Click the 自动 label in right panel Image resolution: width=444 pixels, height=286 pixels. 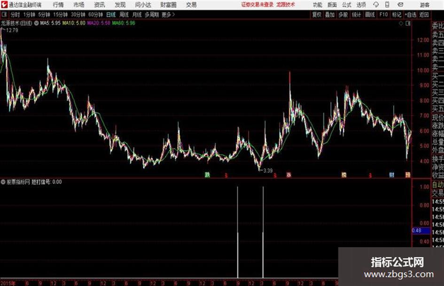tap(438, 185)
